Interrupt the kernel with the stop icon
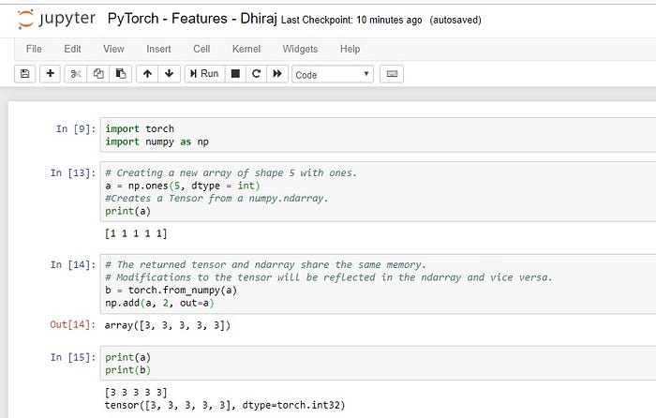656x418 pixels. click(235, 74)
